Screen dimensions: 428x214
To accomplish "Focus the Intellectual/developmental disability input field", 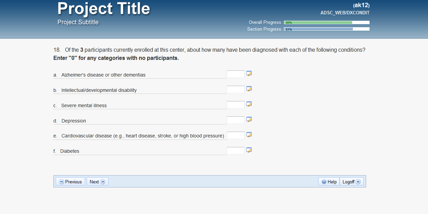I will [x=236, y=89].
